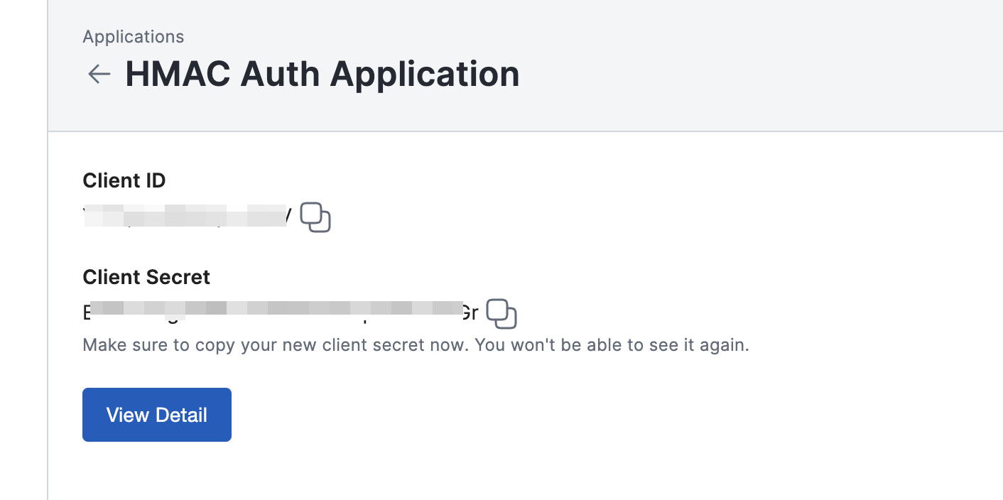This screenshot has width=1003, height=500.
Task: Click the 'You won't be able' sentence
Action: click(612, 346)
